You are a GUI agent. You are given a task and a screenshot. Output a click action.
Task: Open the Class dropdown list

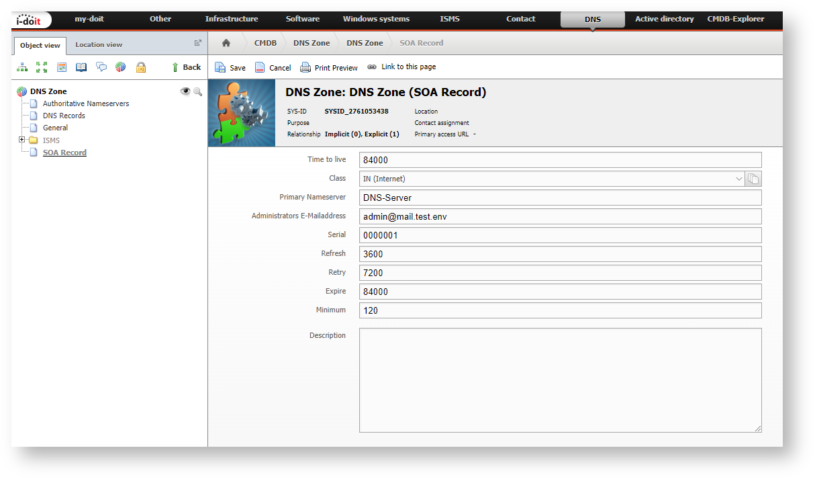click(x=552, y=179)
